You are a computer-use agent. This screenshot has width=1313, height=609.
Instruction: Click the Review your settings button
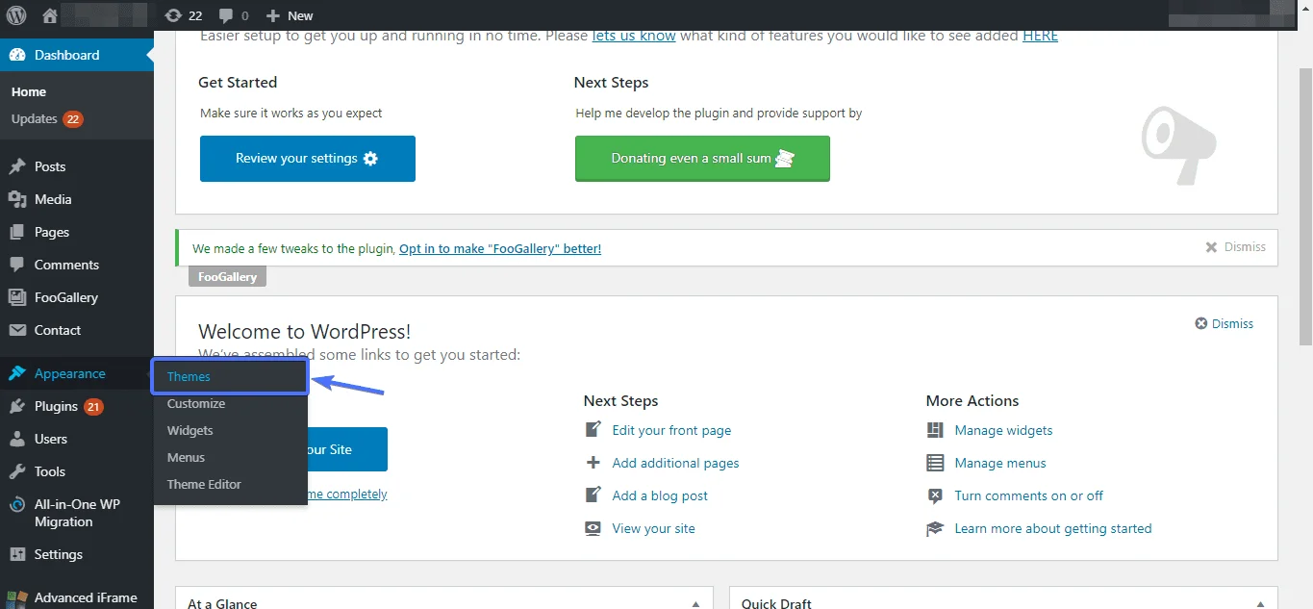pos(307,158)
